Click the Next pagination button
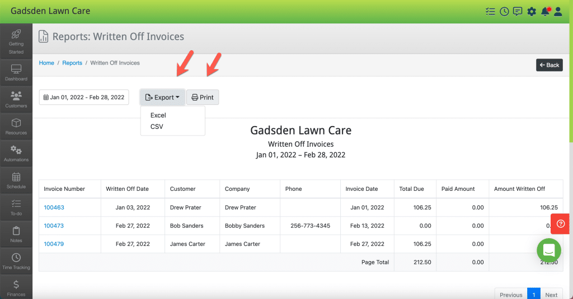Viewport: 573px width, 299px height. (551, 295)
